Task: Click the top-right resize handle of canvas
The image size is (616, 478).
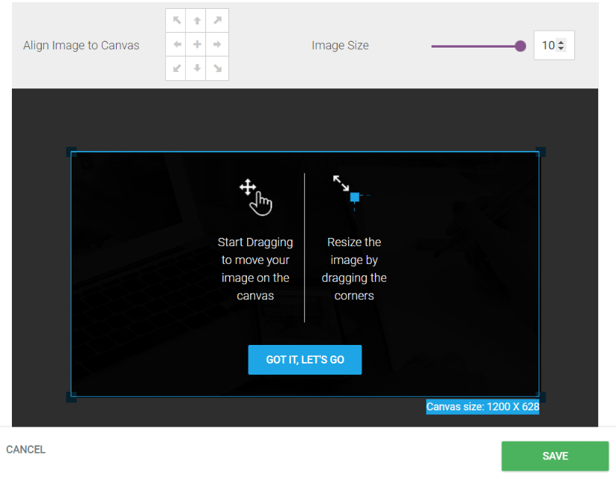Action: (541, 152)
